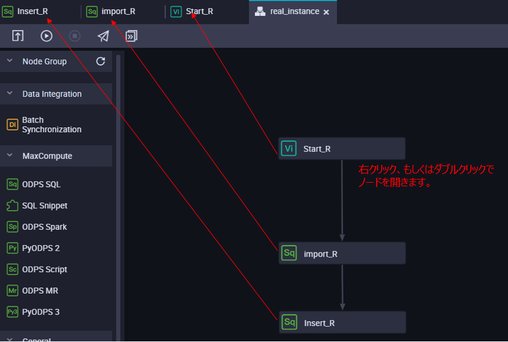Run the workflow with the play icon
Viewport: 508px width, 342px height.
47,36
